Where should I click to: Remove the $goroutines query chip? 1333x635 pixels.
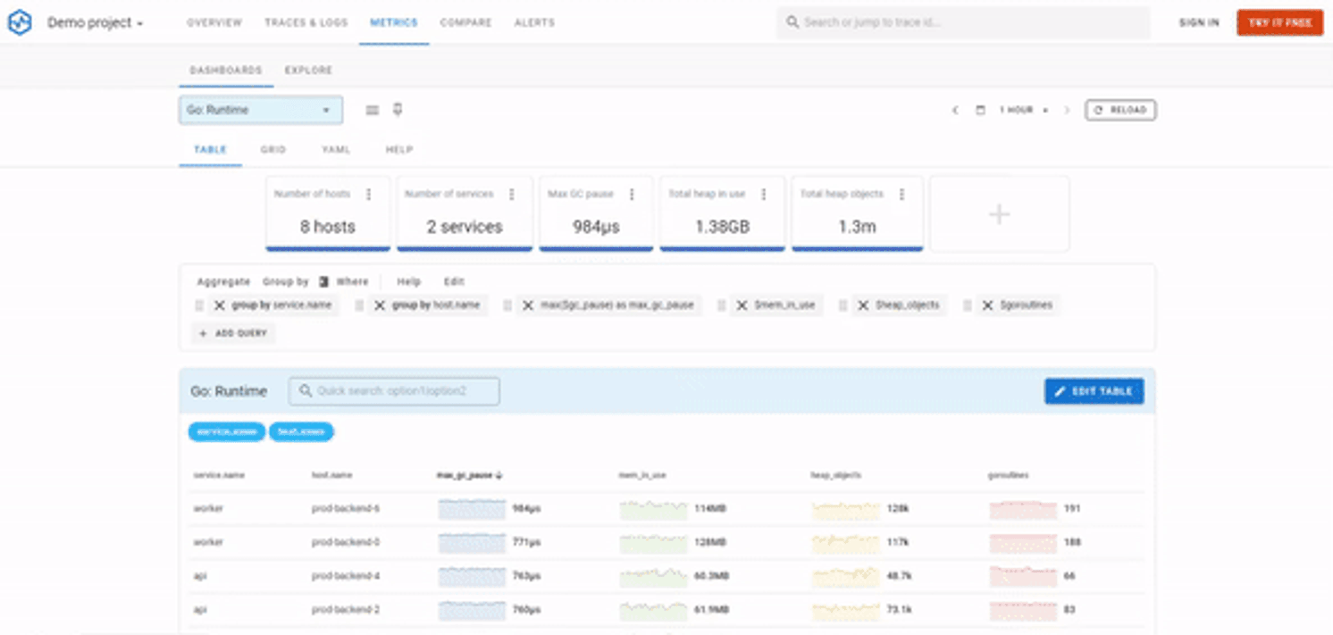tap(987, 305)
